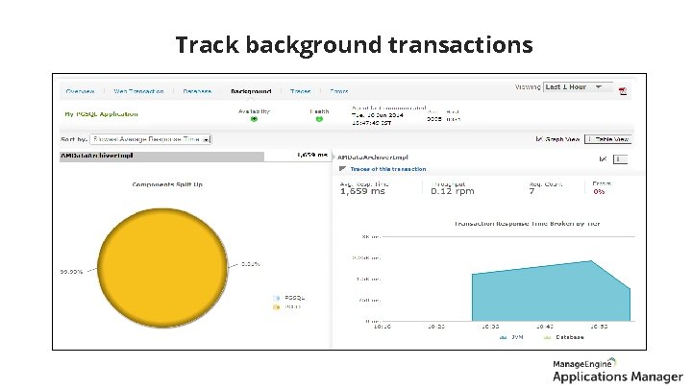Click the graph icon next to Graph View
The image size is (692, 389).
(539, 139)
